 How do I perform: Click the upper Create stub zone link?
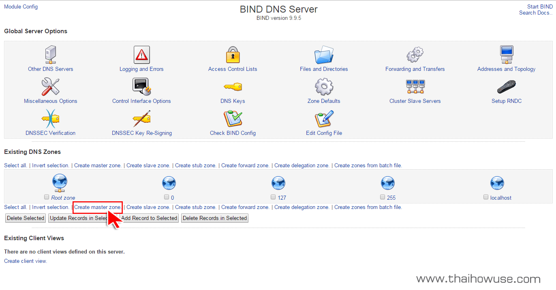point(196,166)
